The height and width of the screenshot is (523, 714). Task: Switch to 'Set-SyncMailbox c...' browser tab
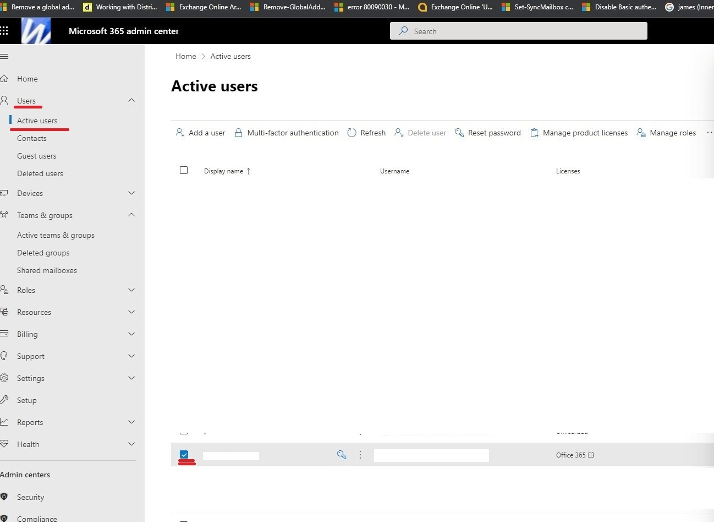537,7
